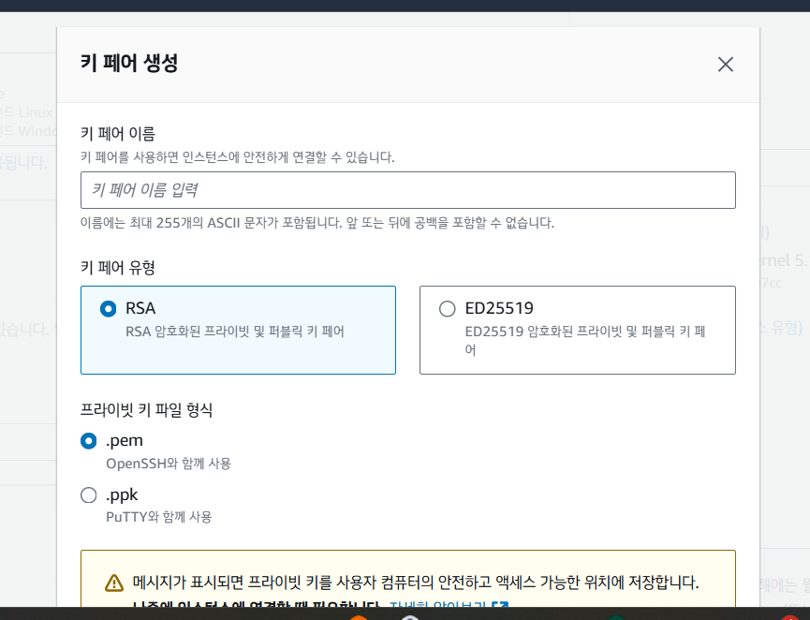
Task: Choose the ED25519 radio button
Action: coord(447,308)
